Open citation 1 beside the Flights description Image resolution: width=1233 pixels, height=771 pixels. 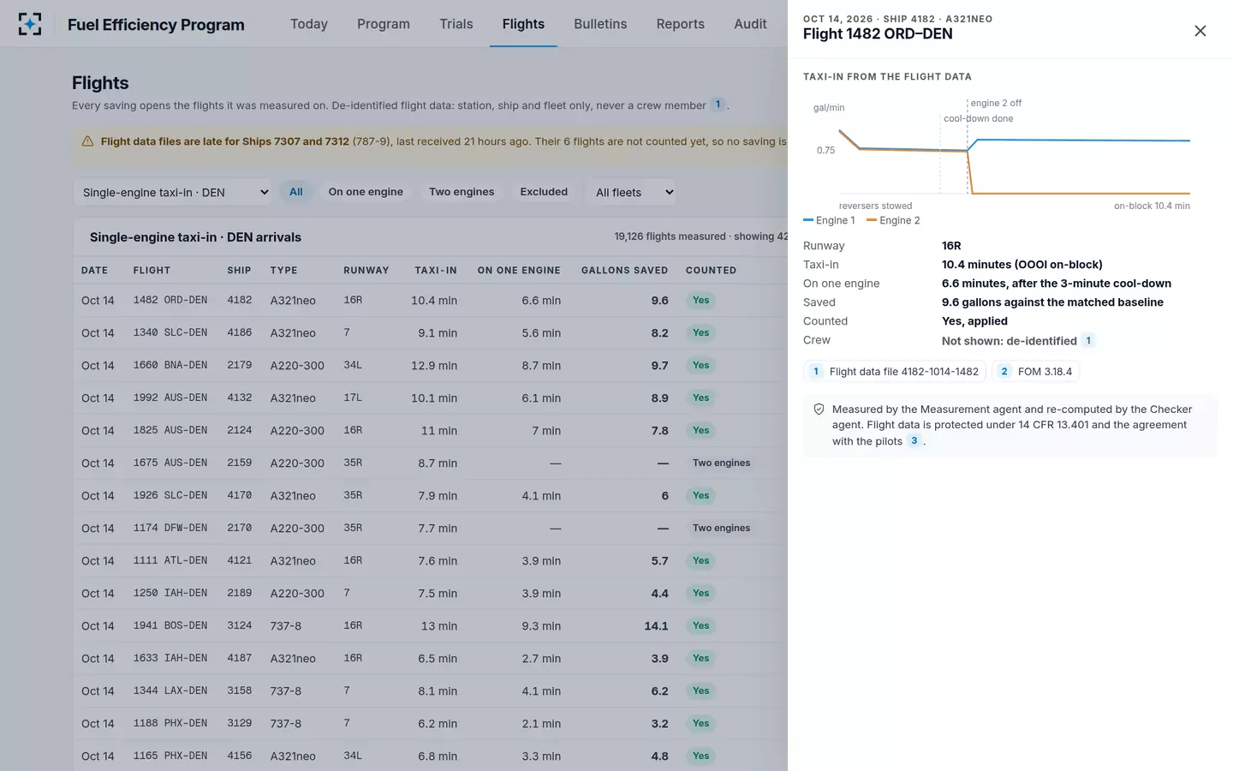point(718,105)
